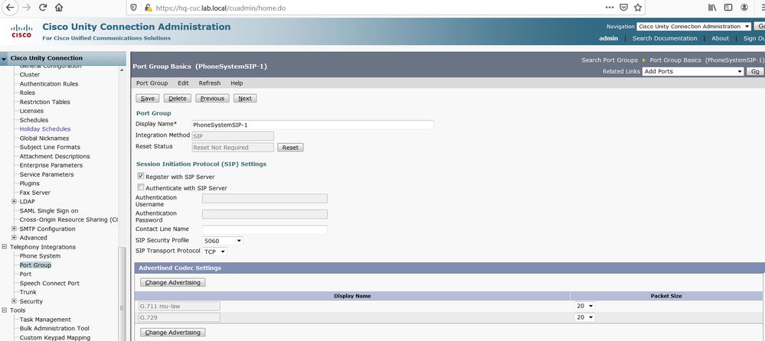Collapse the Tools tree node
The height and width of the screenshot is (341, 765).
pos(5,310)
